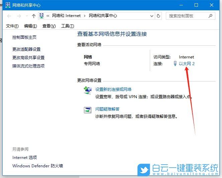
Task: Maximize the 网络和共享中心 window
Action: coord(196,5)
